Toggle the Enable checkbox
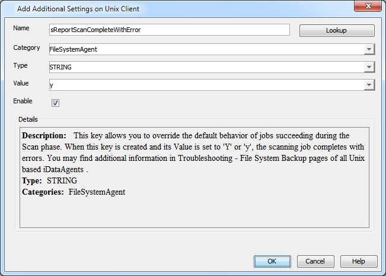Viewport: 386px width, 276px height. click(55, 103)
